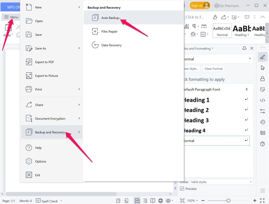
Task: Expand the eye-protection mode dropdown arrow
Action: click(x=172, y=200)
